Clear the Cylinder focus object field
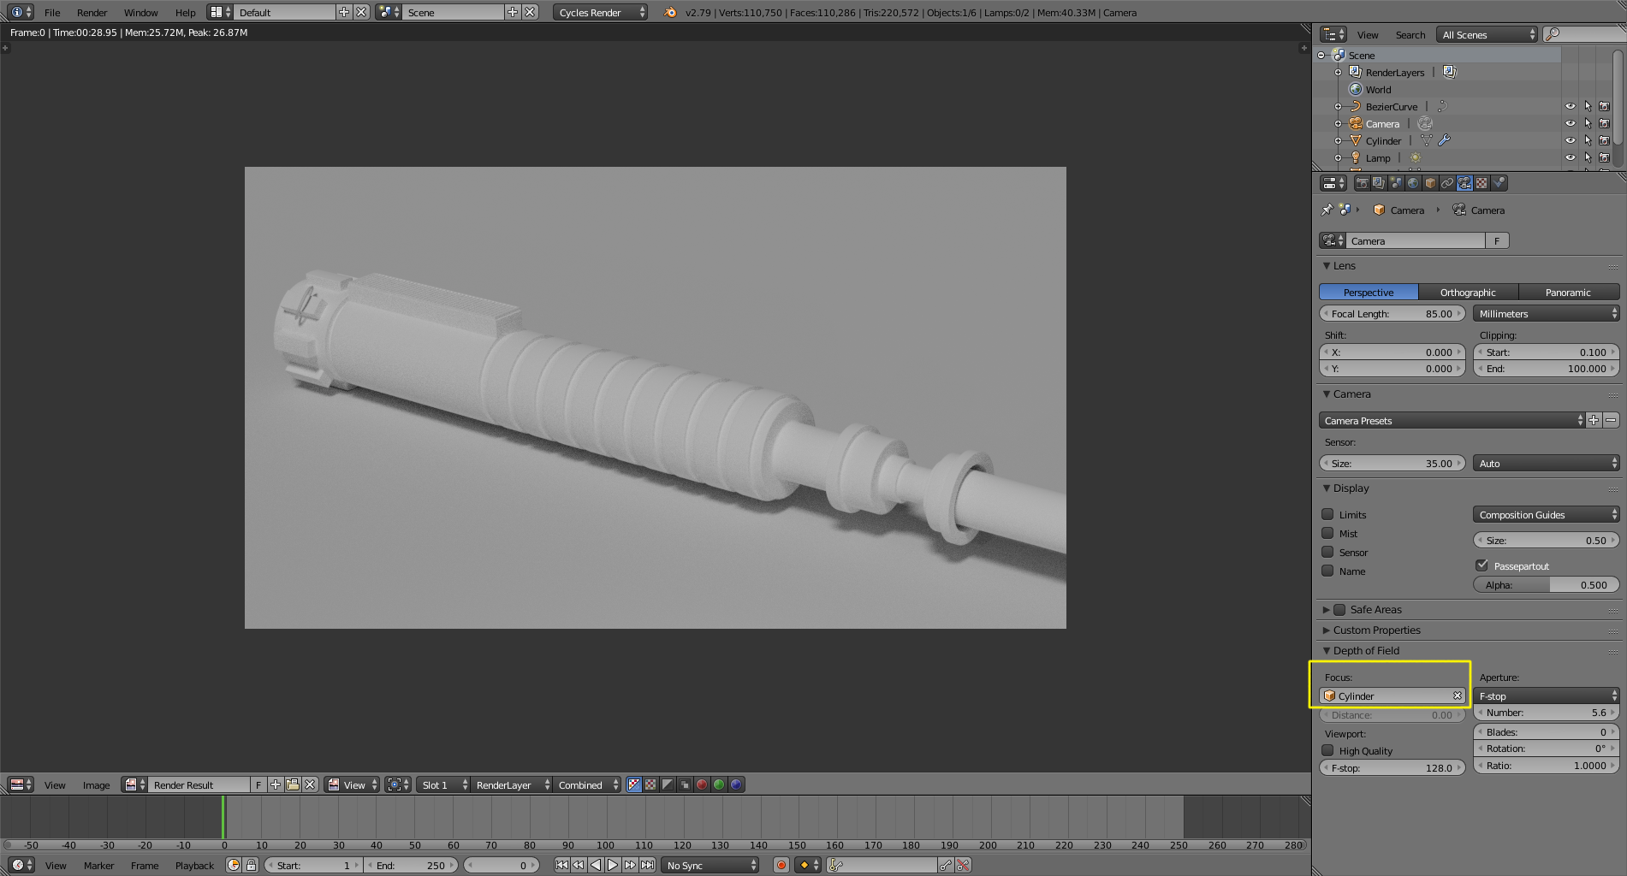1627x876 pixels. pos(1458,695)
